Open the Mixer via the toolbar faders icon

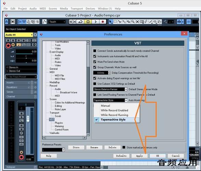[x=37, y=22]
